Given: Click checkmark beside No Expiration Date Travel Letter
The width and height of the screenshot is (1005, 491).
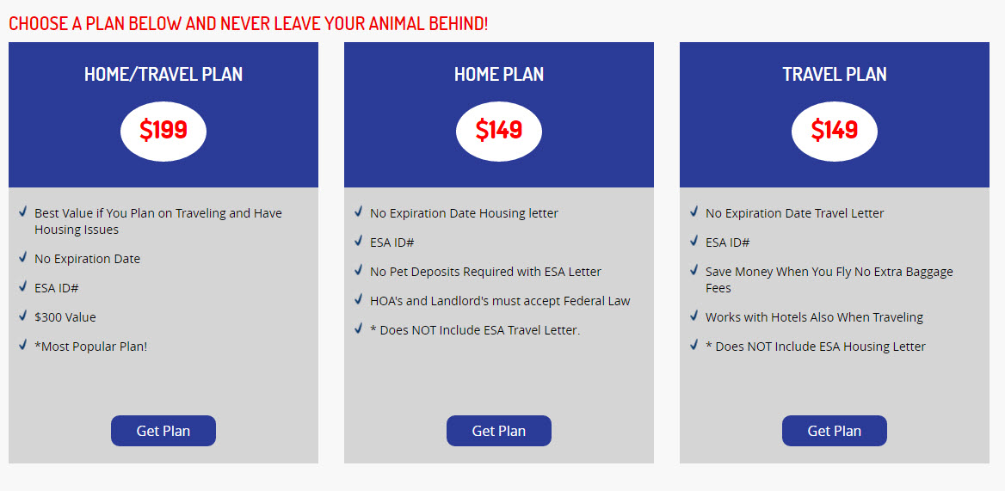Looking at the screenshot, I should pos(694,212).
